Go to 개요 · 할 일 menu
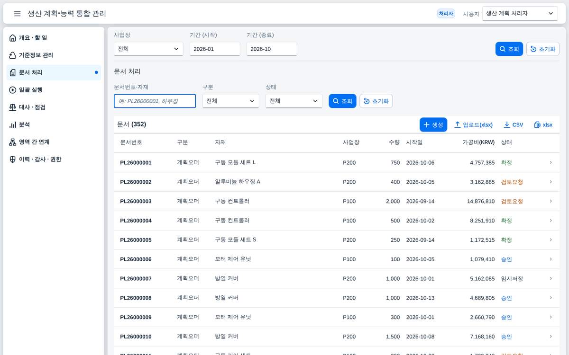Viewport: 569px width, 355px height. pos(54,38)
